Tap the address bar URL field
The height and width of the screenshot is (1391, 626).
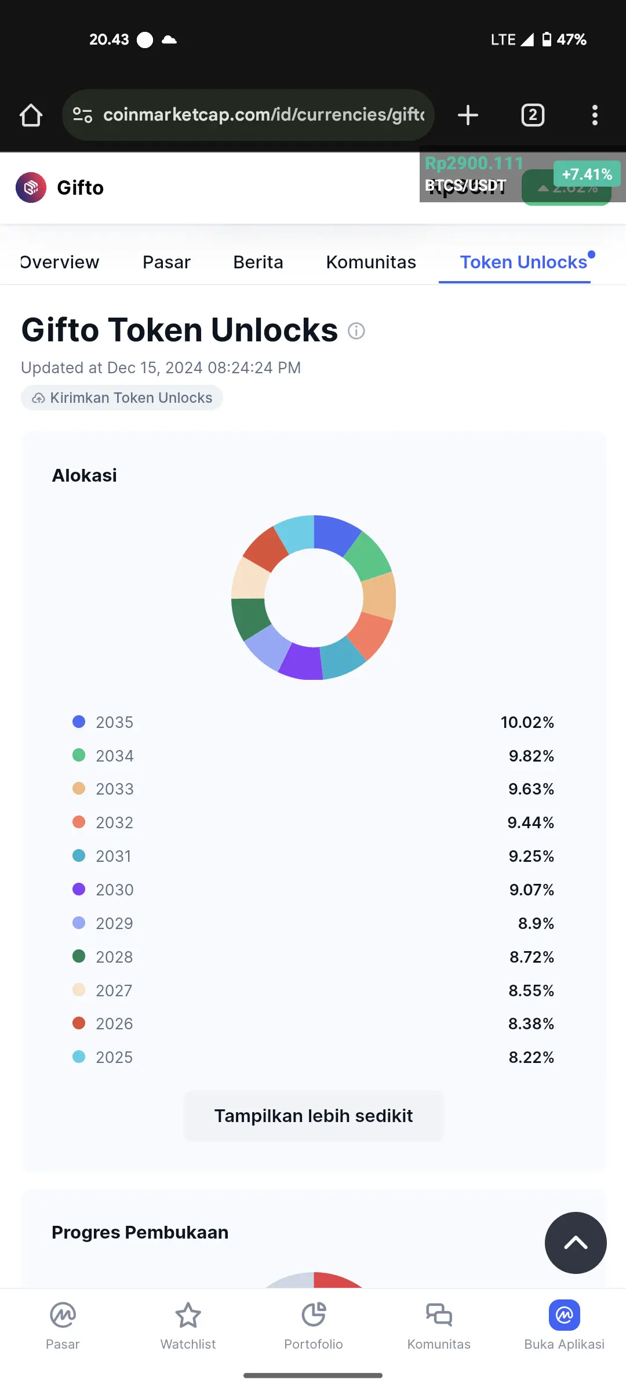click(x=264, y=115)
